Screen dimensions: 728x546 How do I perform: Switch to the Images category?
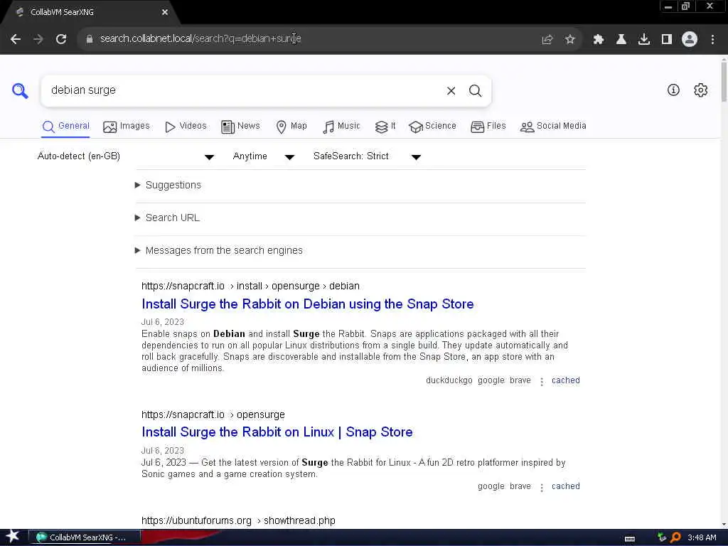[x=127, y=127]
